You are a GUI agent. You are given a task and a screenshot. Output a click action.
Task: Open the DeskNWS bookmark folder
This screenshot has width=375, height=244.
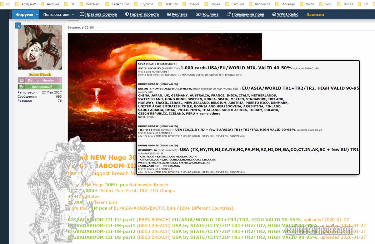point(91,4)
